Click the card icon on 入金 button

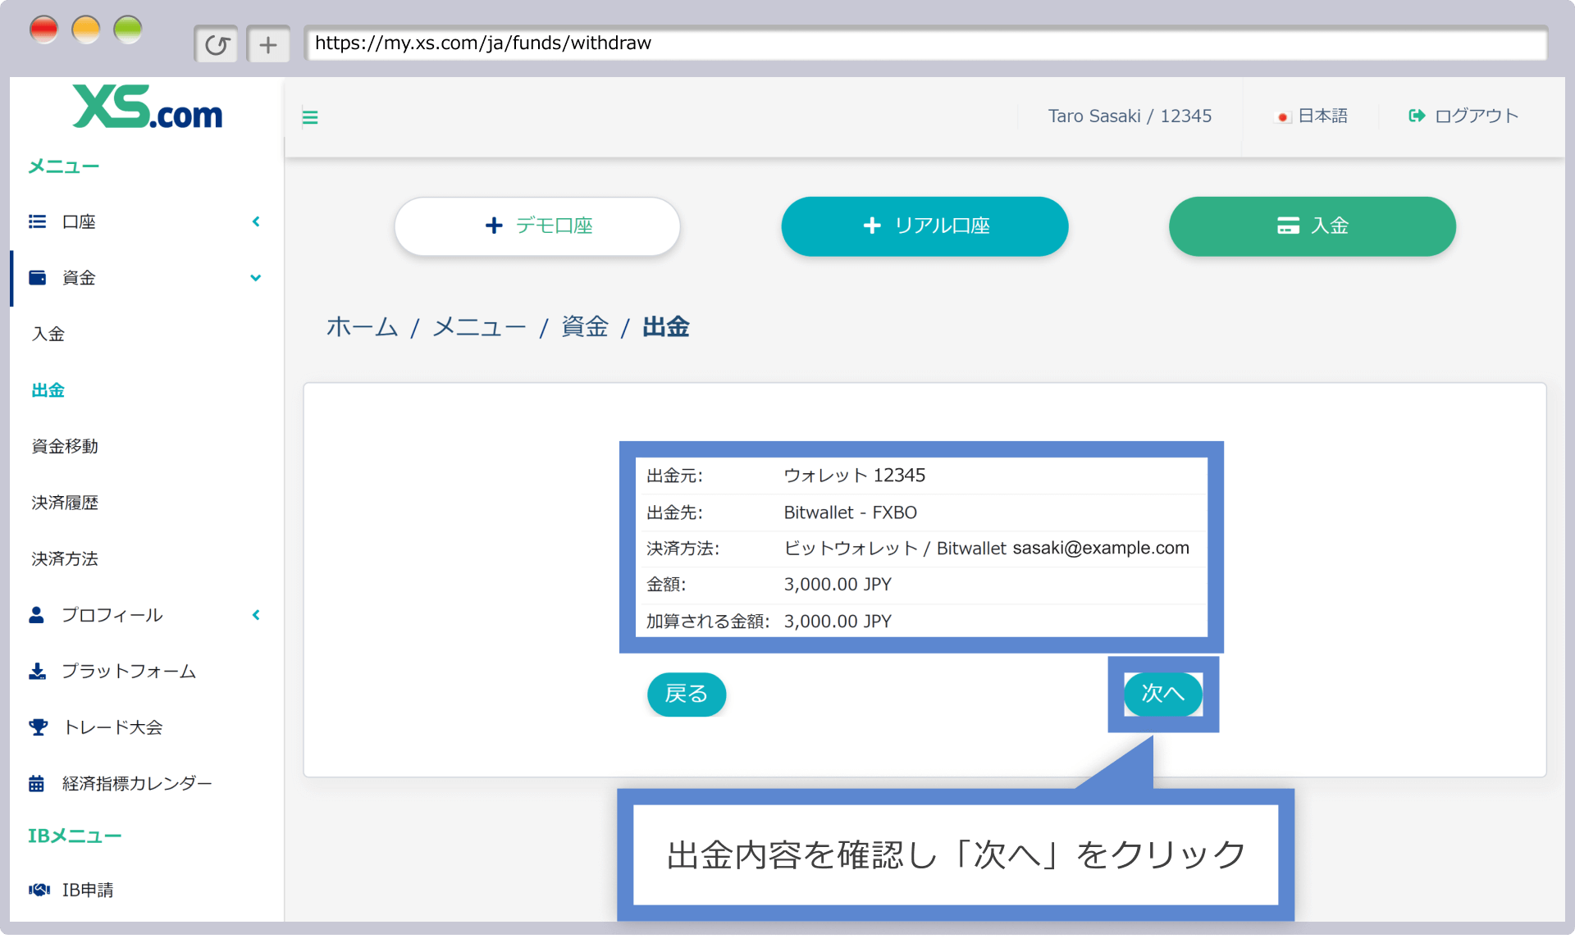(x=1288, y=225)
